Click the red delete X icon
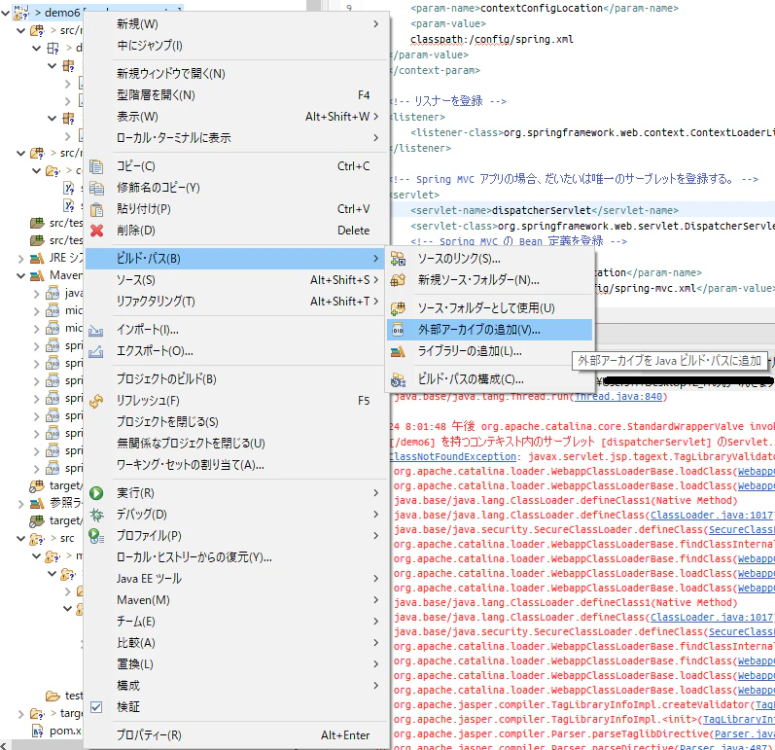775x750 pixels. [96, 231]
